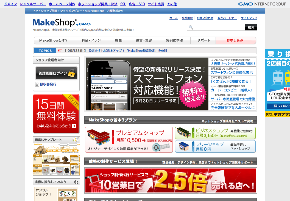
Task: Click the premium shop building icon
Action: coord(99,137)
